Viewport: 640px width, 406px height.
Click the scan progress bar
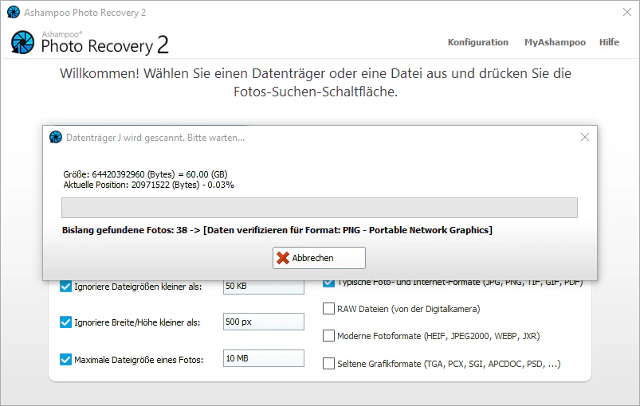pos(320,208)
